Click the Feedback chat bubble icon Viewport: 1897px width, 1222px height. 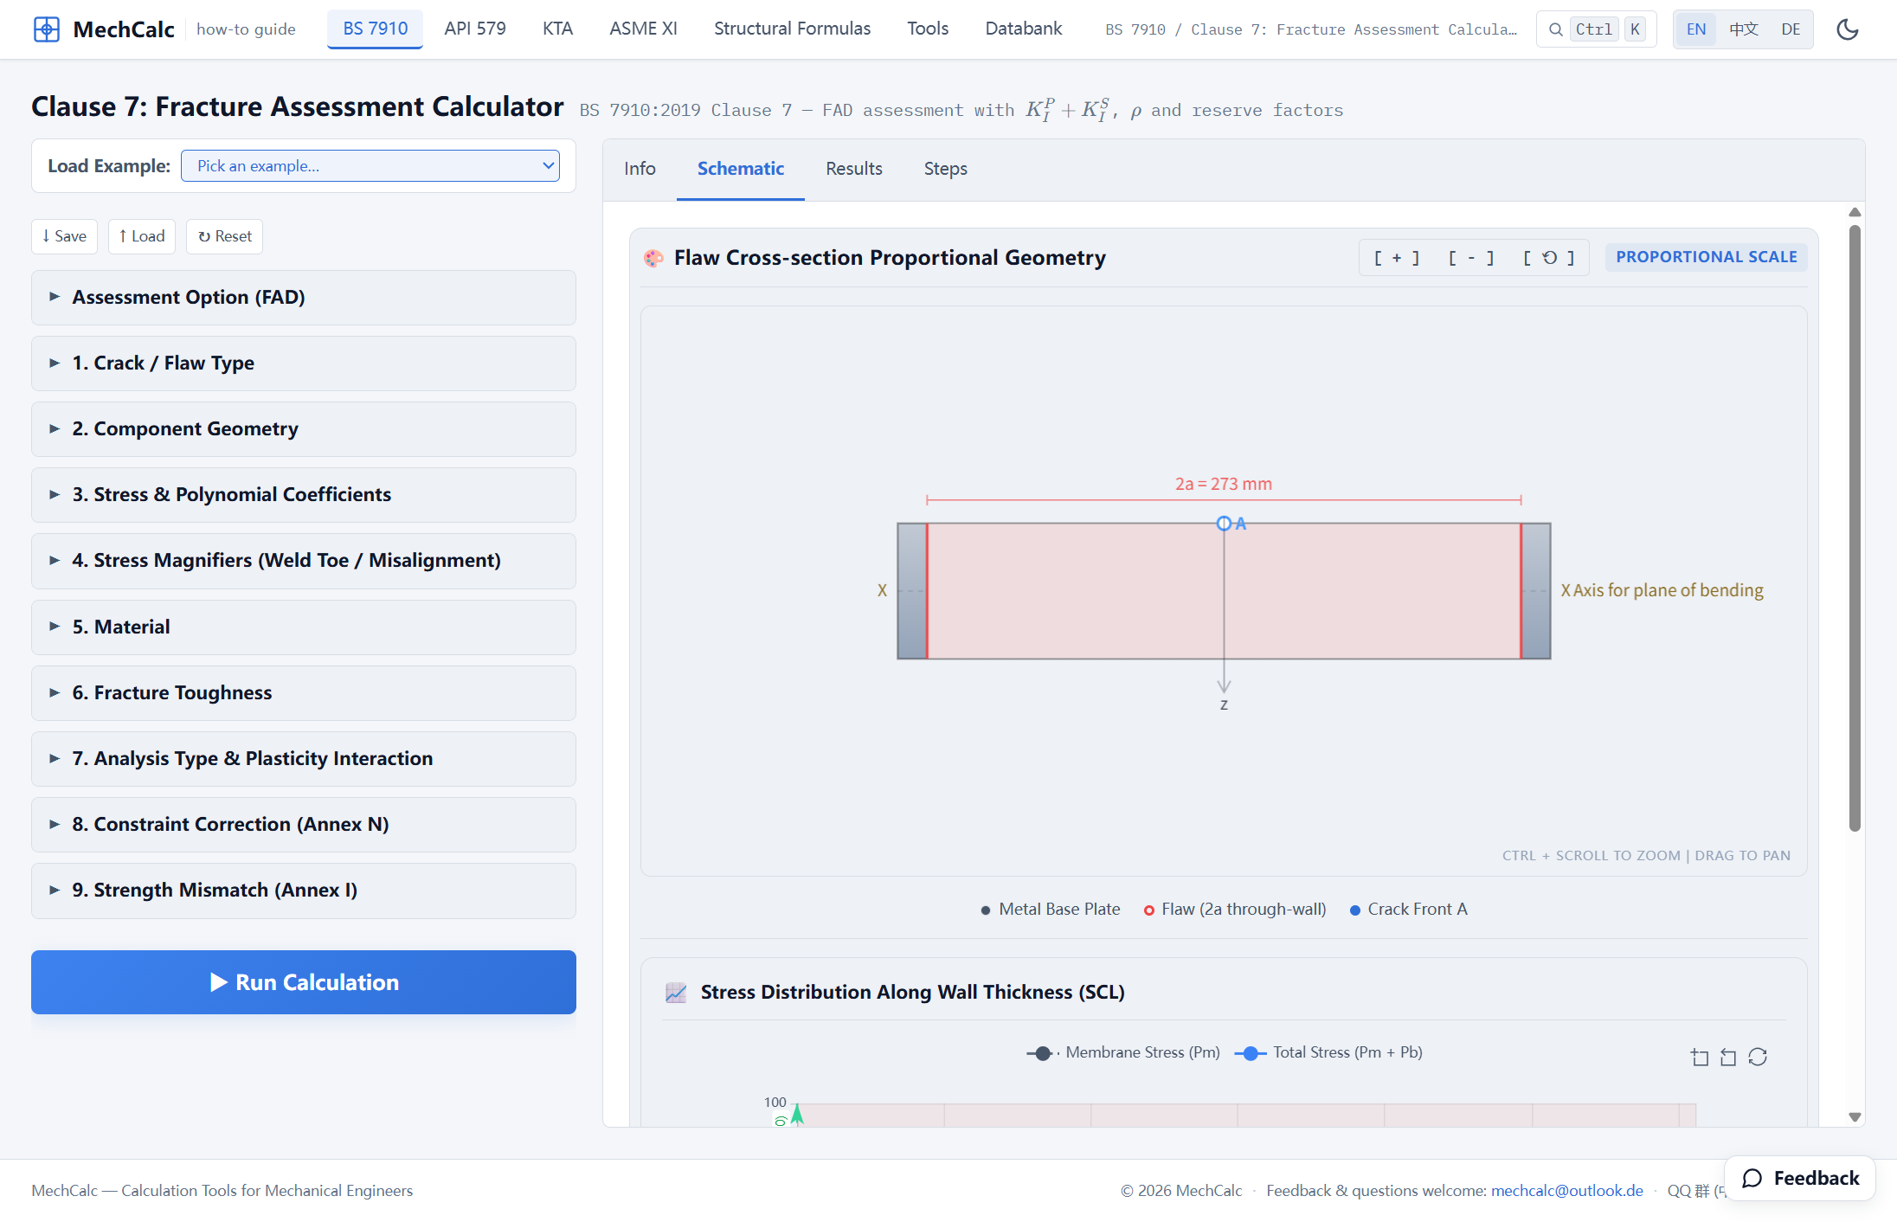(1752, 1178)
